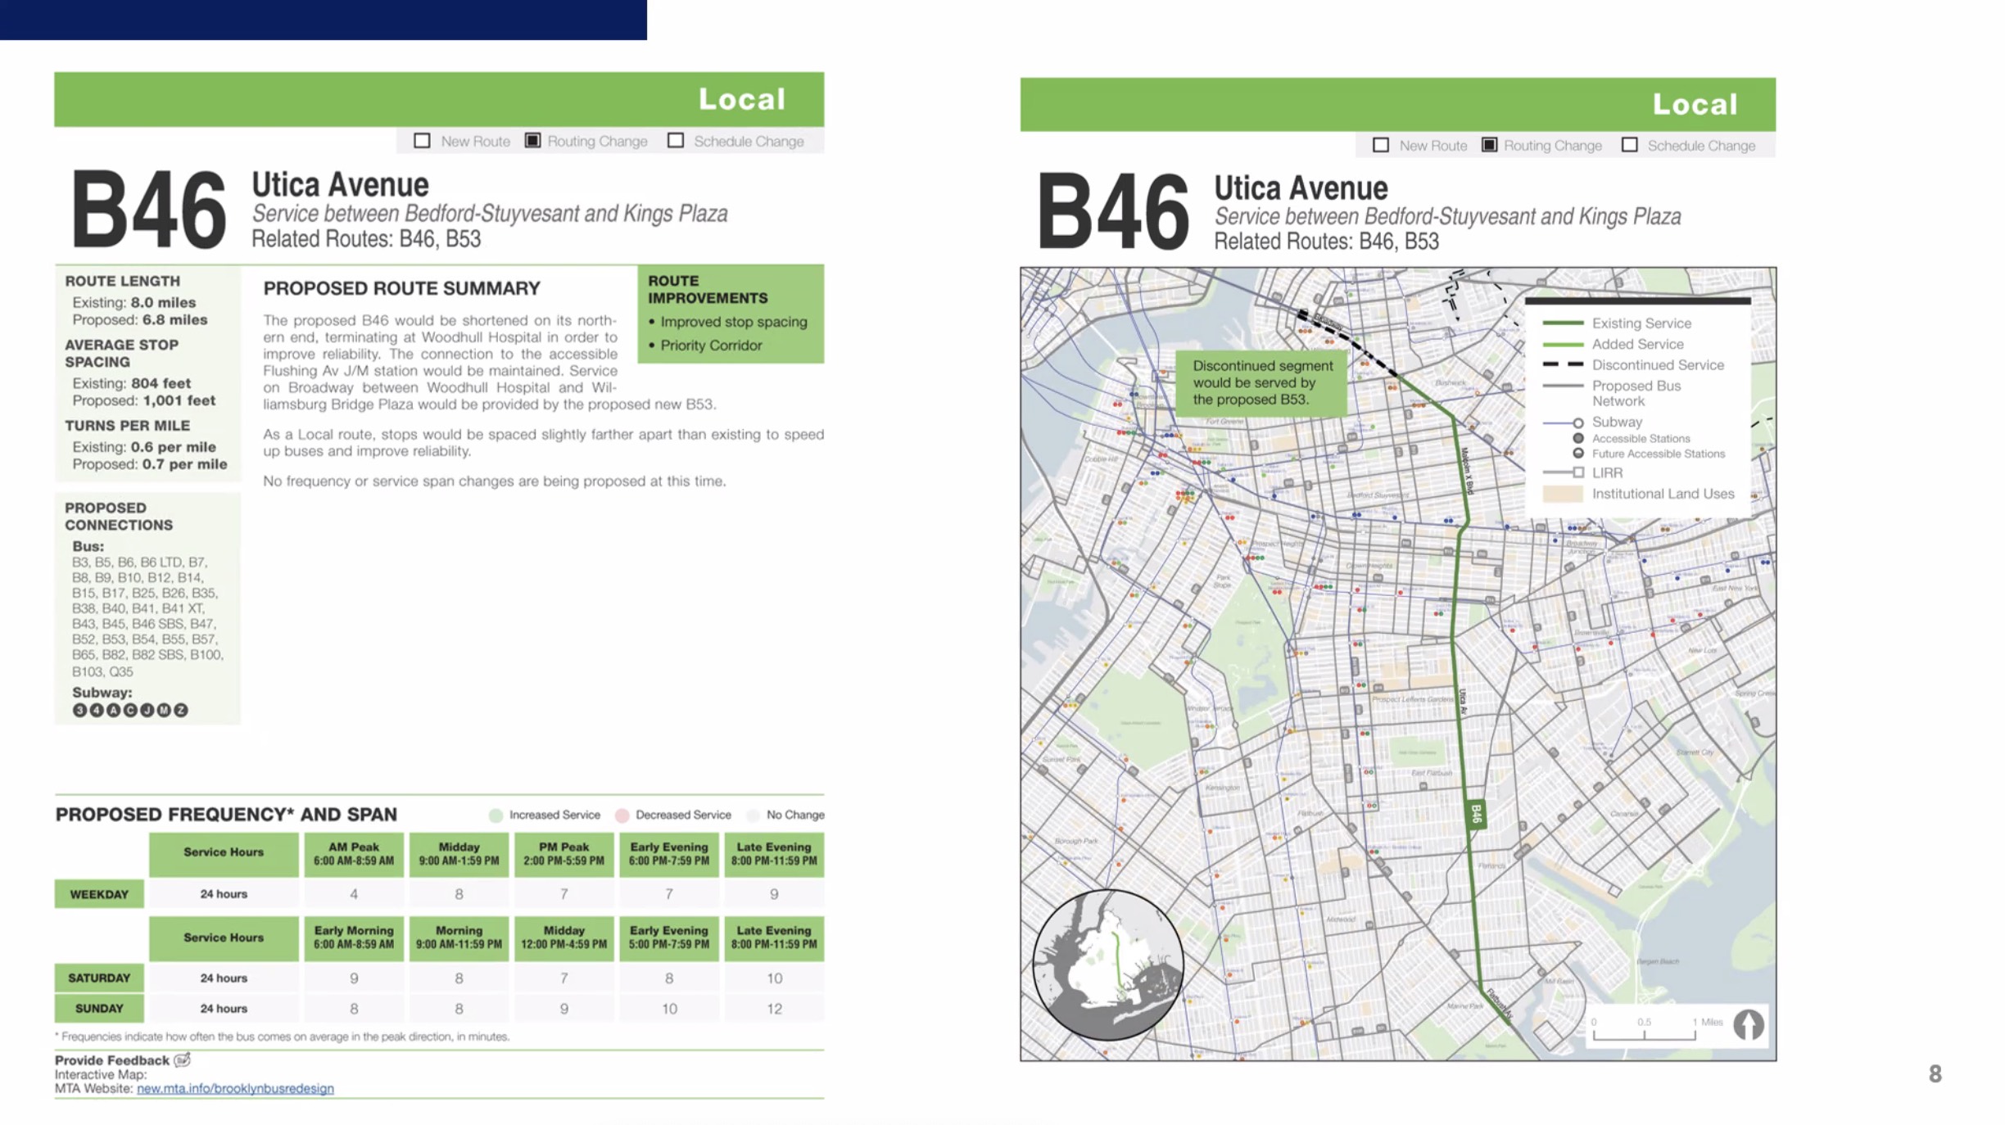This screenshot has width=2005, height=1125.
Task: Toggle Schedule Change box above the route summary
Action: (x=676, y=141)
